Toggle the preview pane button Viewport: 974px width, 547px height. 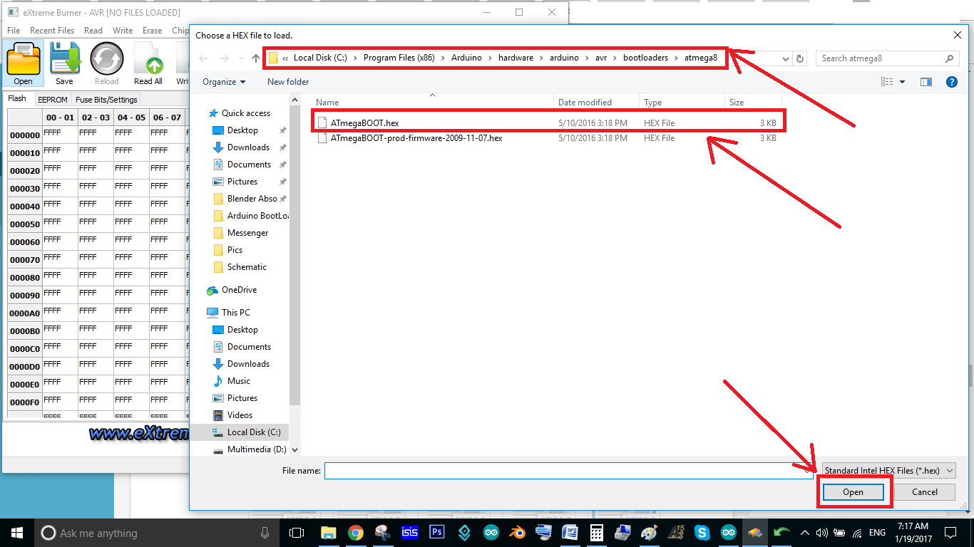[x=926, y=82]
